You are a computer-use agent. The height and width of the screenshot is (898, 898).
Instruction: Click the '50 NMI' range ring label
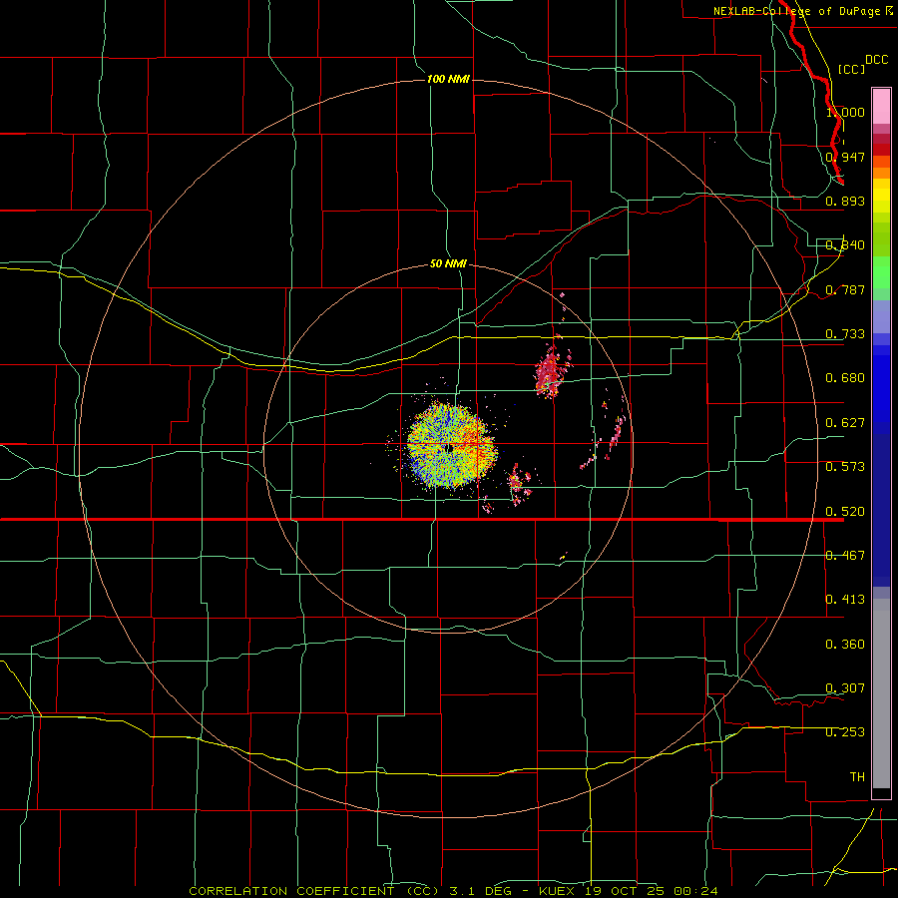448,263
